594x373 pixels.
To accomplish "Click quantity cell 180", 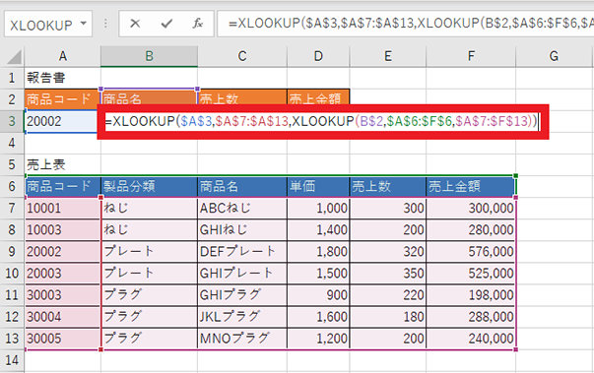I will pyautogui.click(x=388, y=317).
